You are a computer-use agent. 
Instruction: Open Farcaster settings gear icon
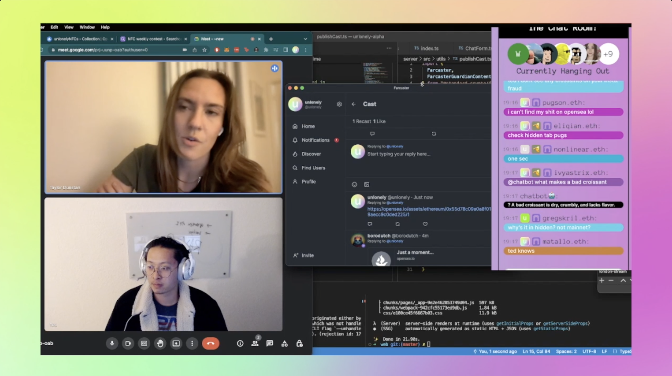[339, 104]
